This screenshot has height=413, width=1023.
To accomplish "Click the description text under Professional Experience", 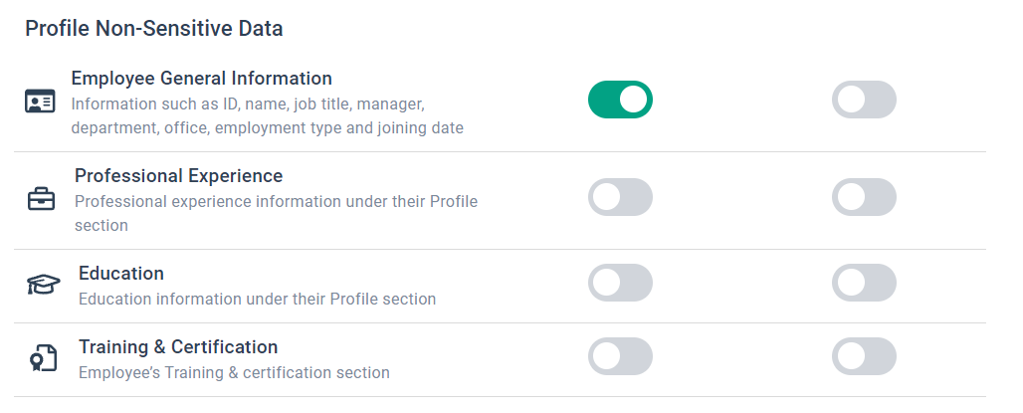I will (x=276, y=213).
